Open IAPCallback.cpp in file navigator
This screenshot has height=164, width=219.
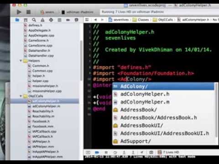pos(44,132)
